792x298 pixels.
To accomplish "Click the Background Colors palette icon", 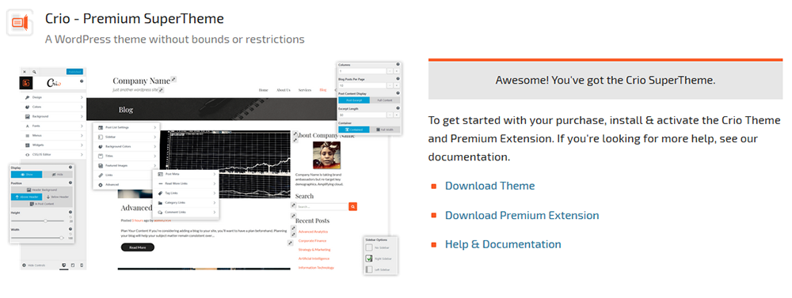I will tap(100, 146).
